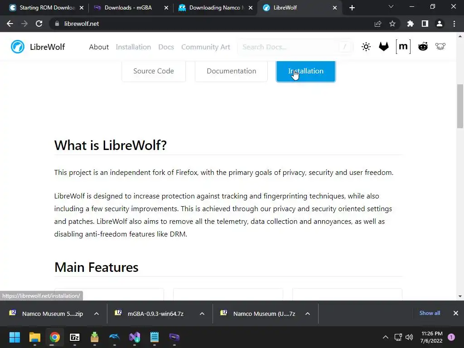This screenshot has height=348, width=464.
Task: Open the Installation nav menu item
Action: coord(133,47)
